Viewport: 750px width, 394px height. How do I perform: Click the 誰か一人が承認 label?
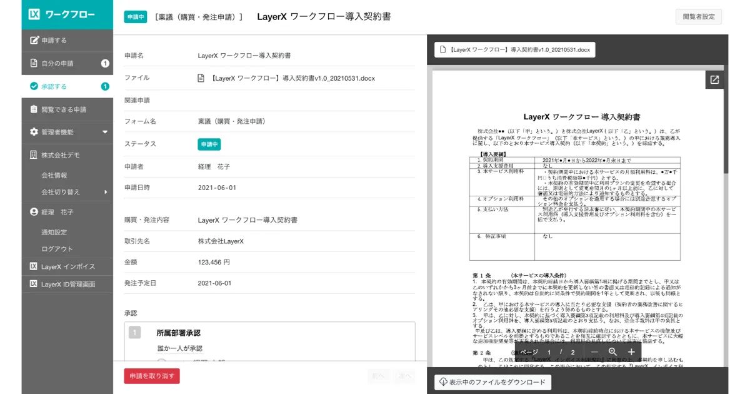179,348
